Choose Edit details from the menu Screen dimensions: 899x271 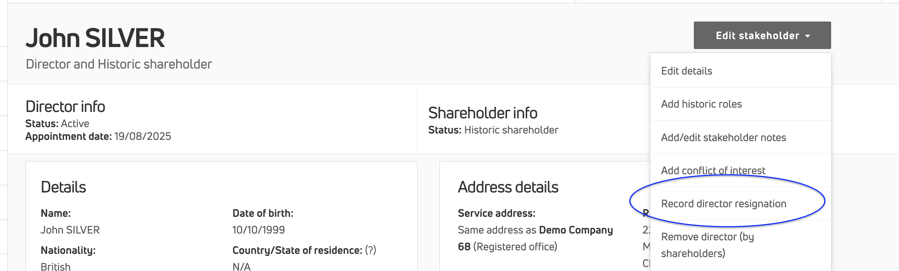click(x=687, y=71)
